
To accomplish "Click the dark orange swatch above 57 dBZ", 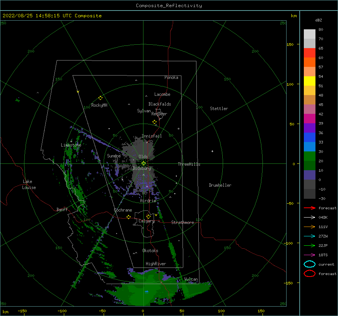I will (x=309, y=62).
